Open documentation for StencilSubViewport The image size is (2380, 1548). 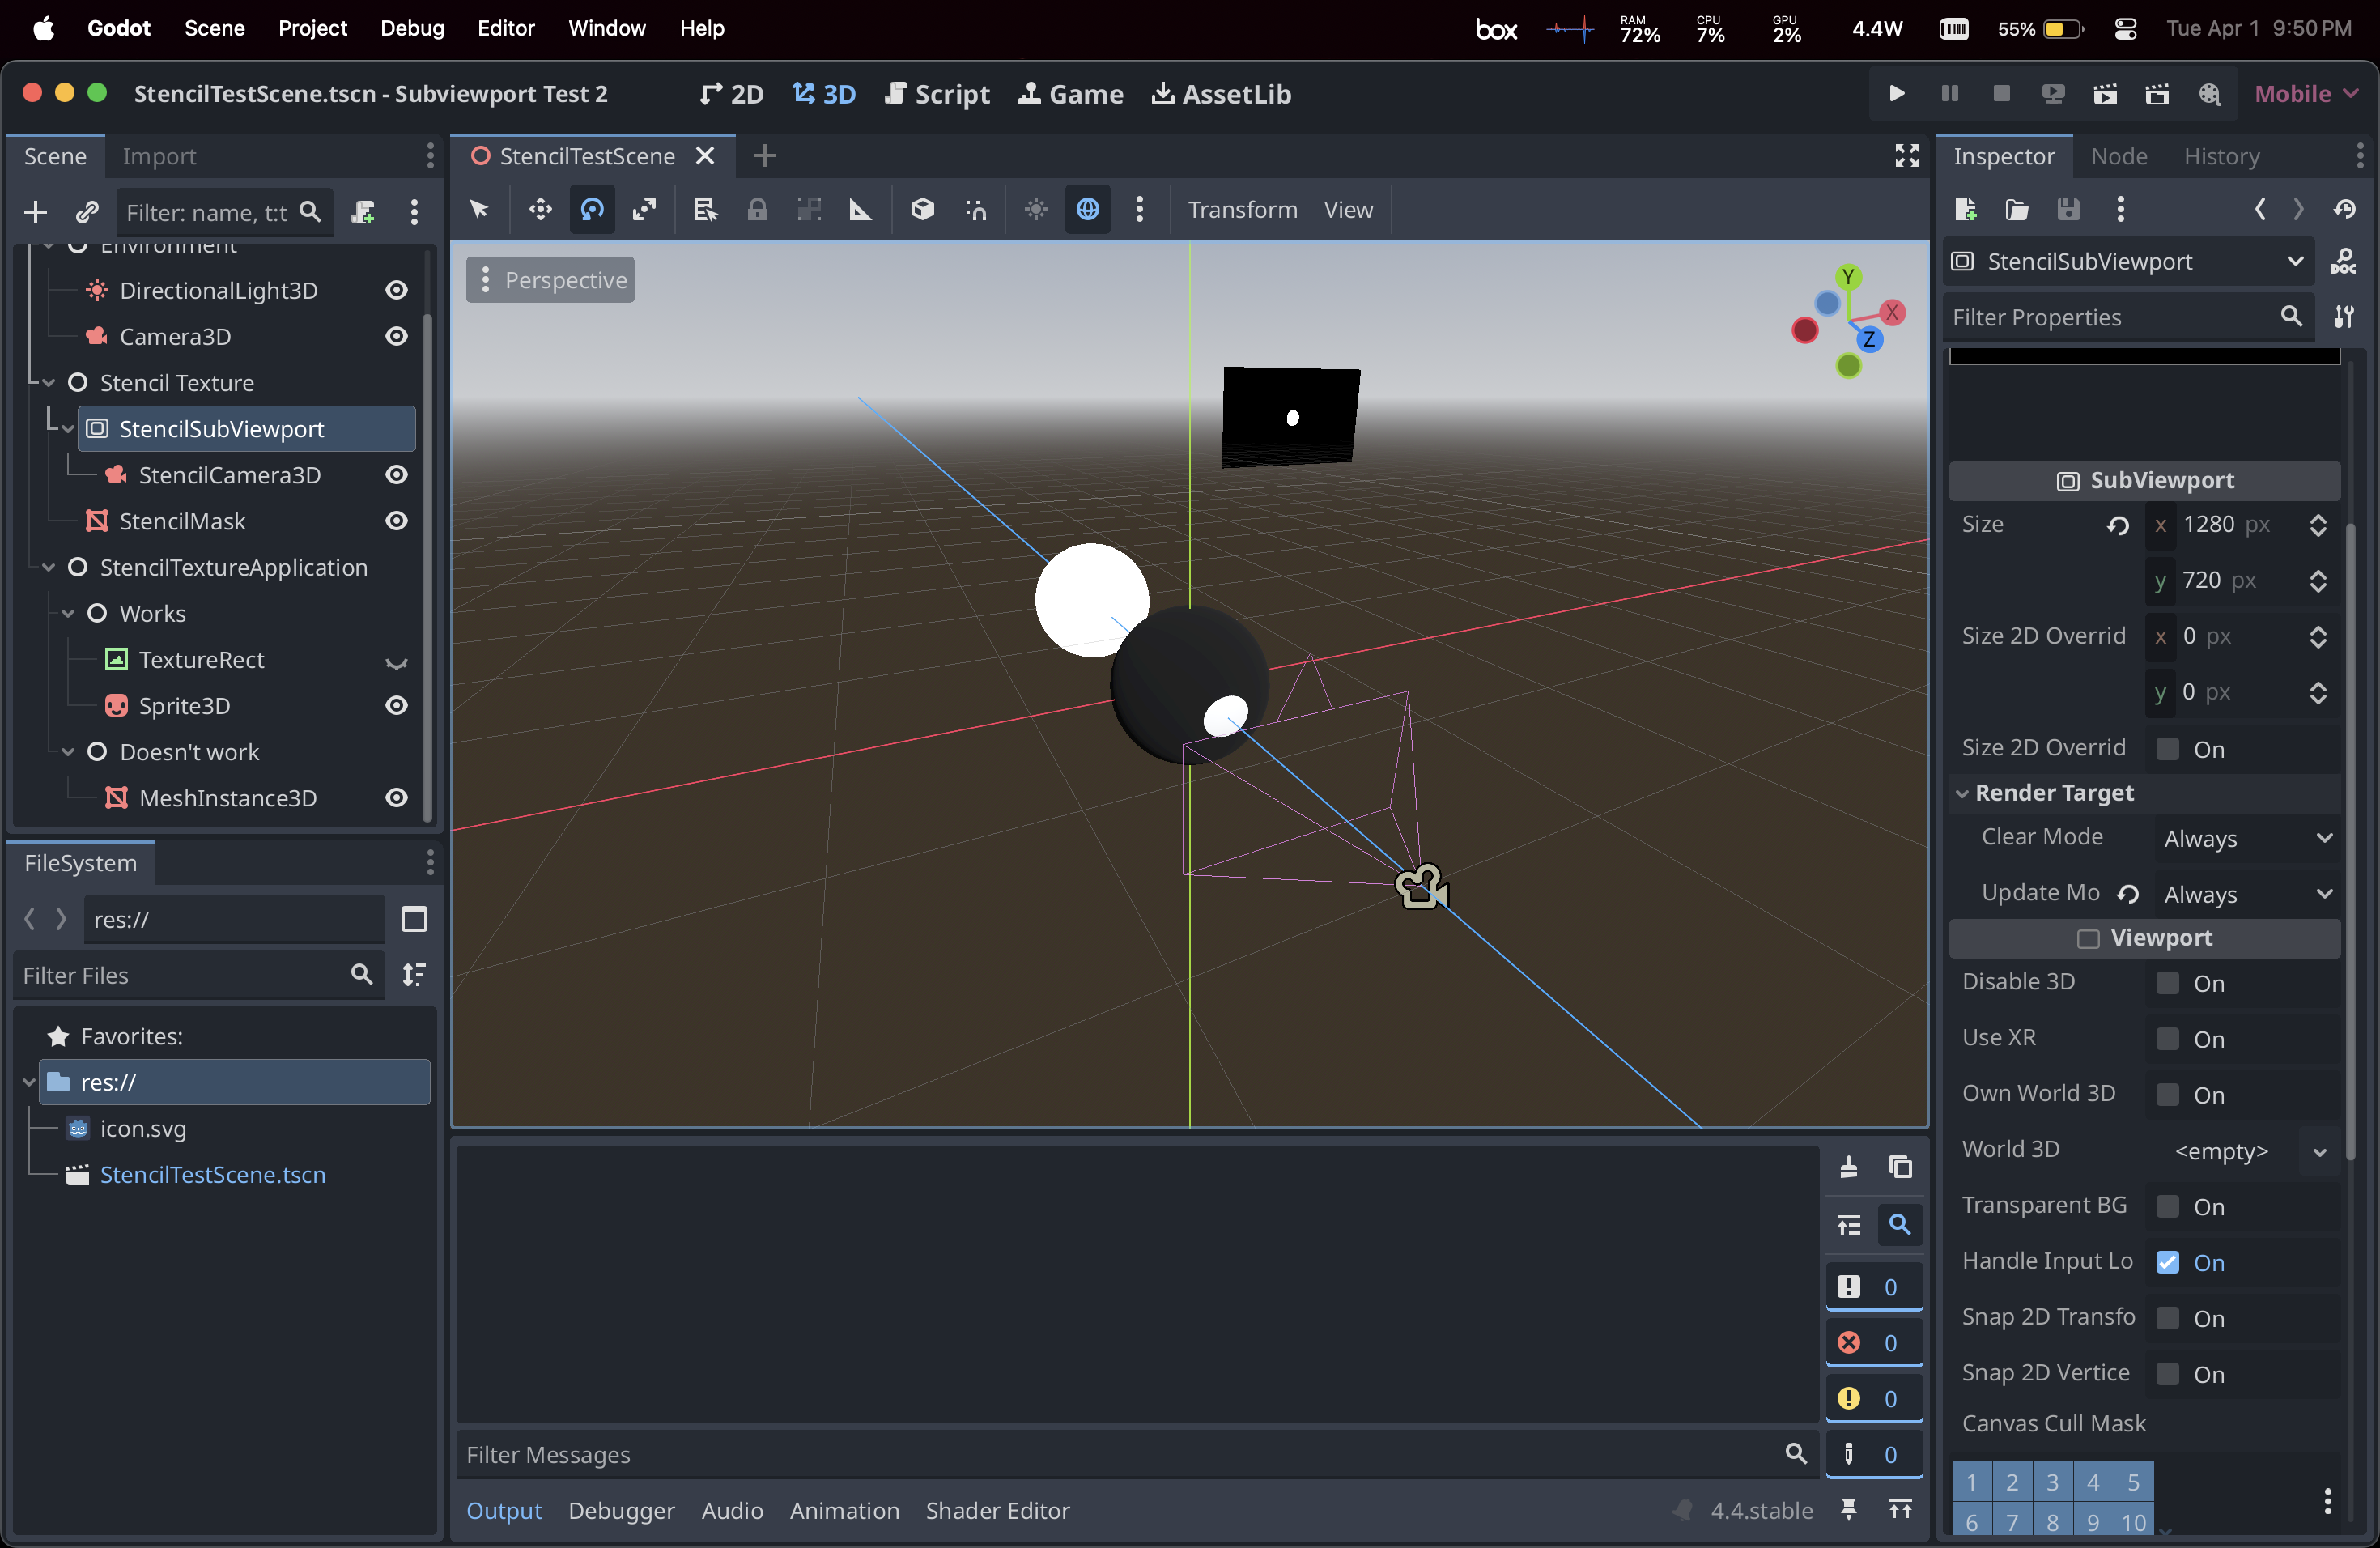tap(2344, 262)
